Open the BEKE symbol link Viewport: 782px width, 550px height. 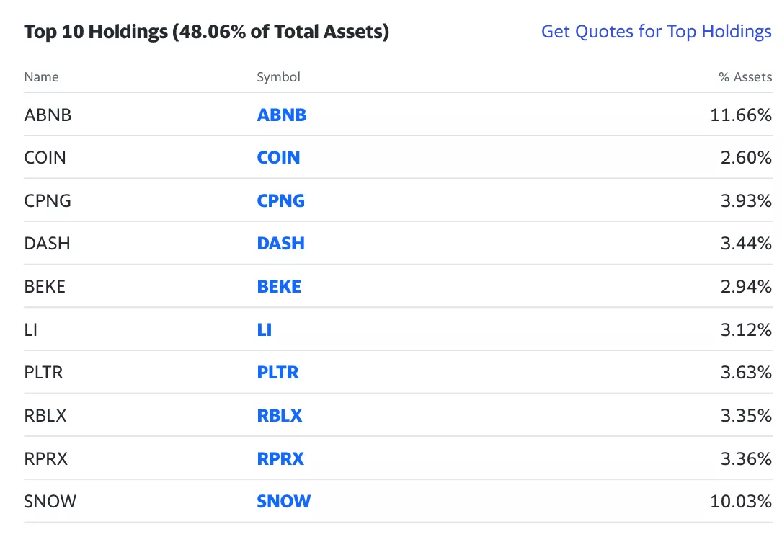pyautogui.click(x=279, y=287)
